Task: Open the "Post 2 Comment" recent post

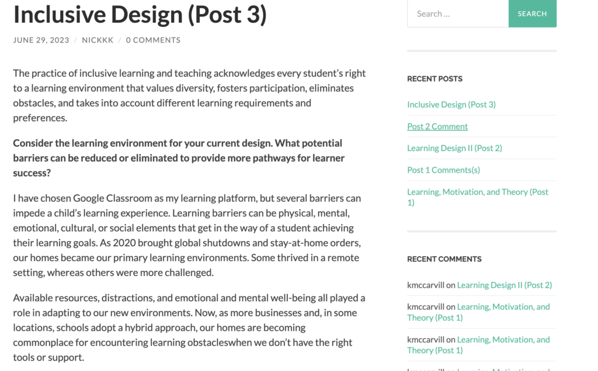Action: tap(437, 127)
